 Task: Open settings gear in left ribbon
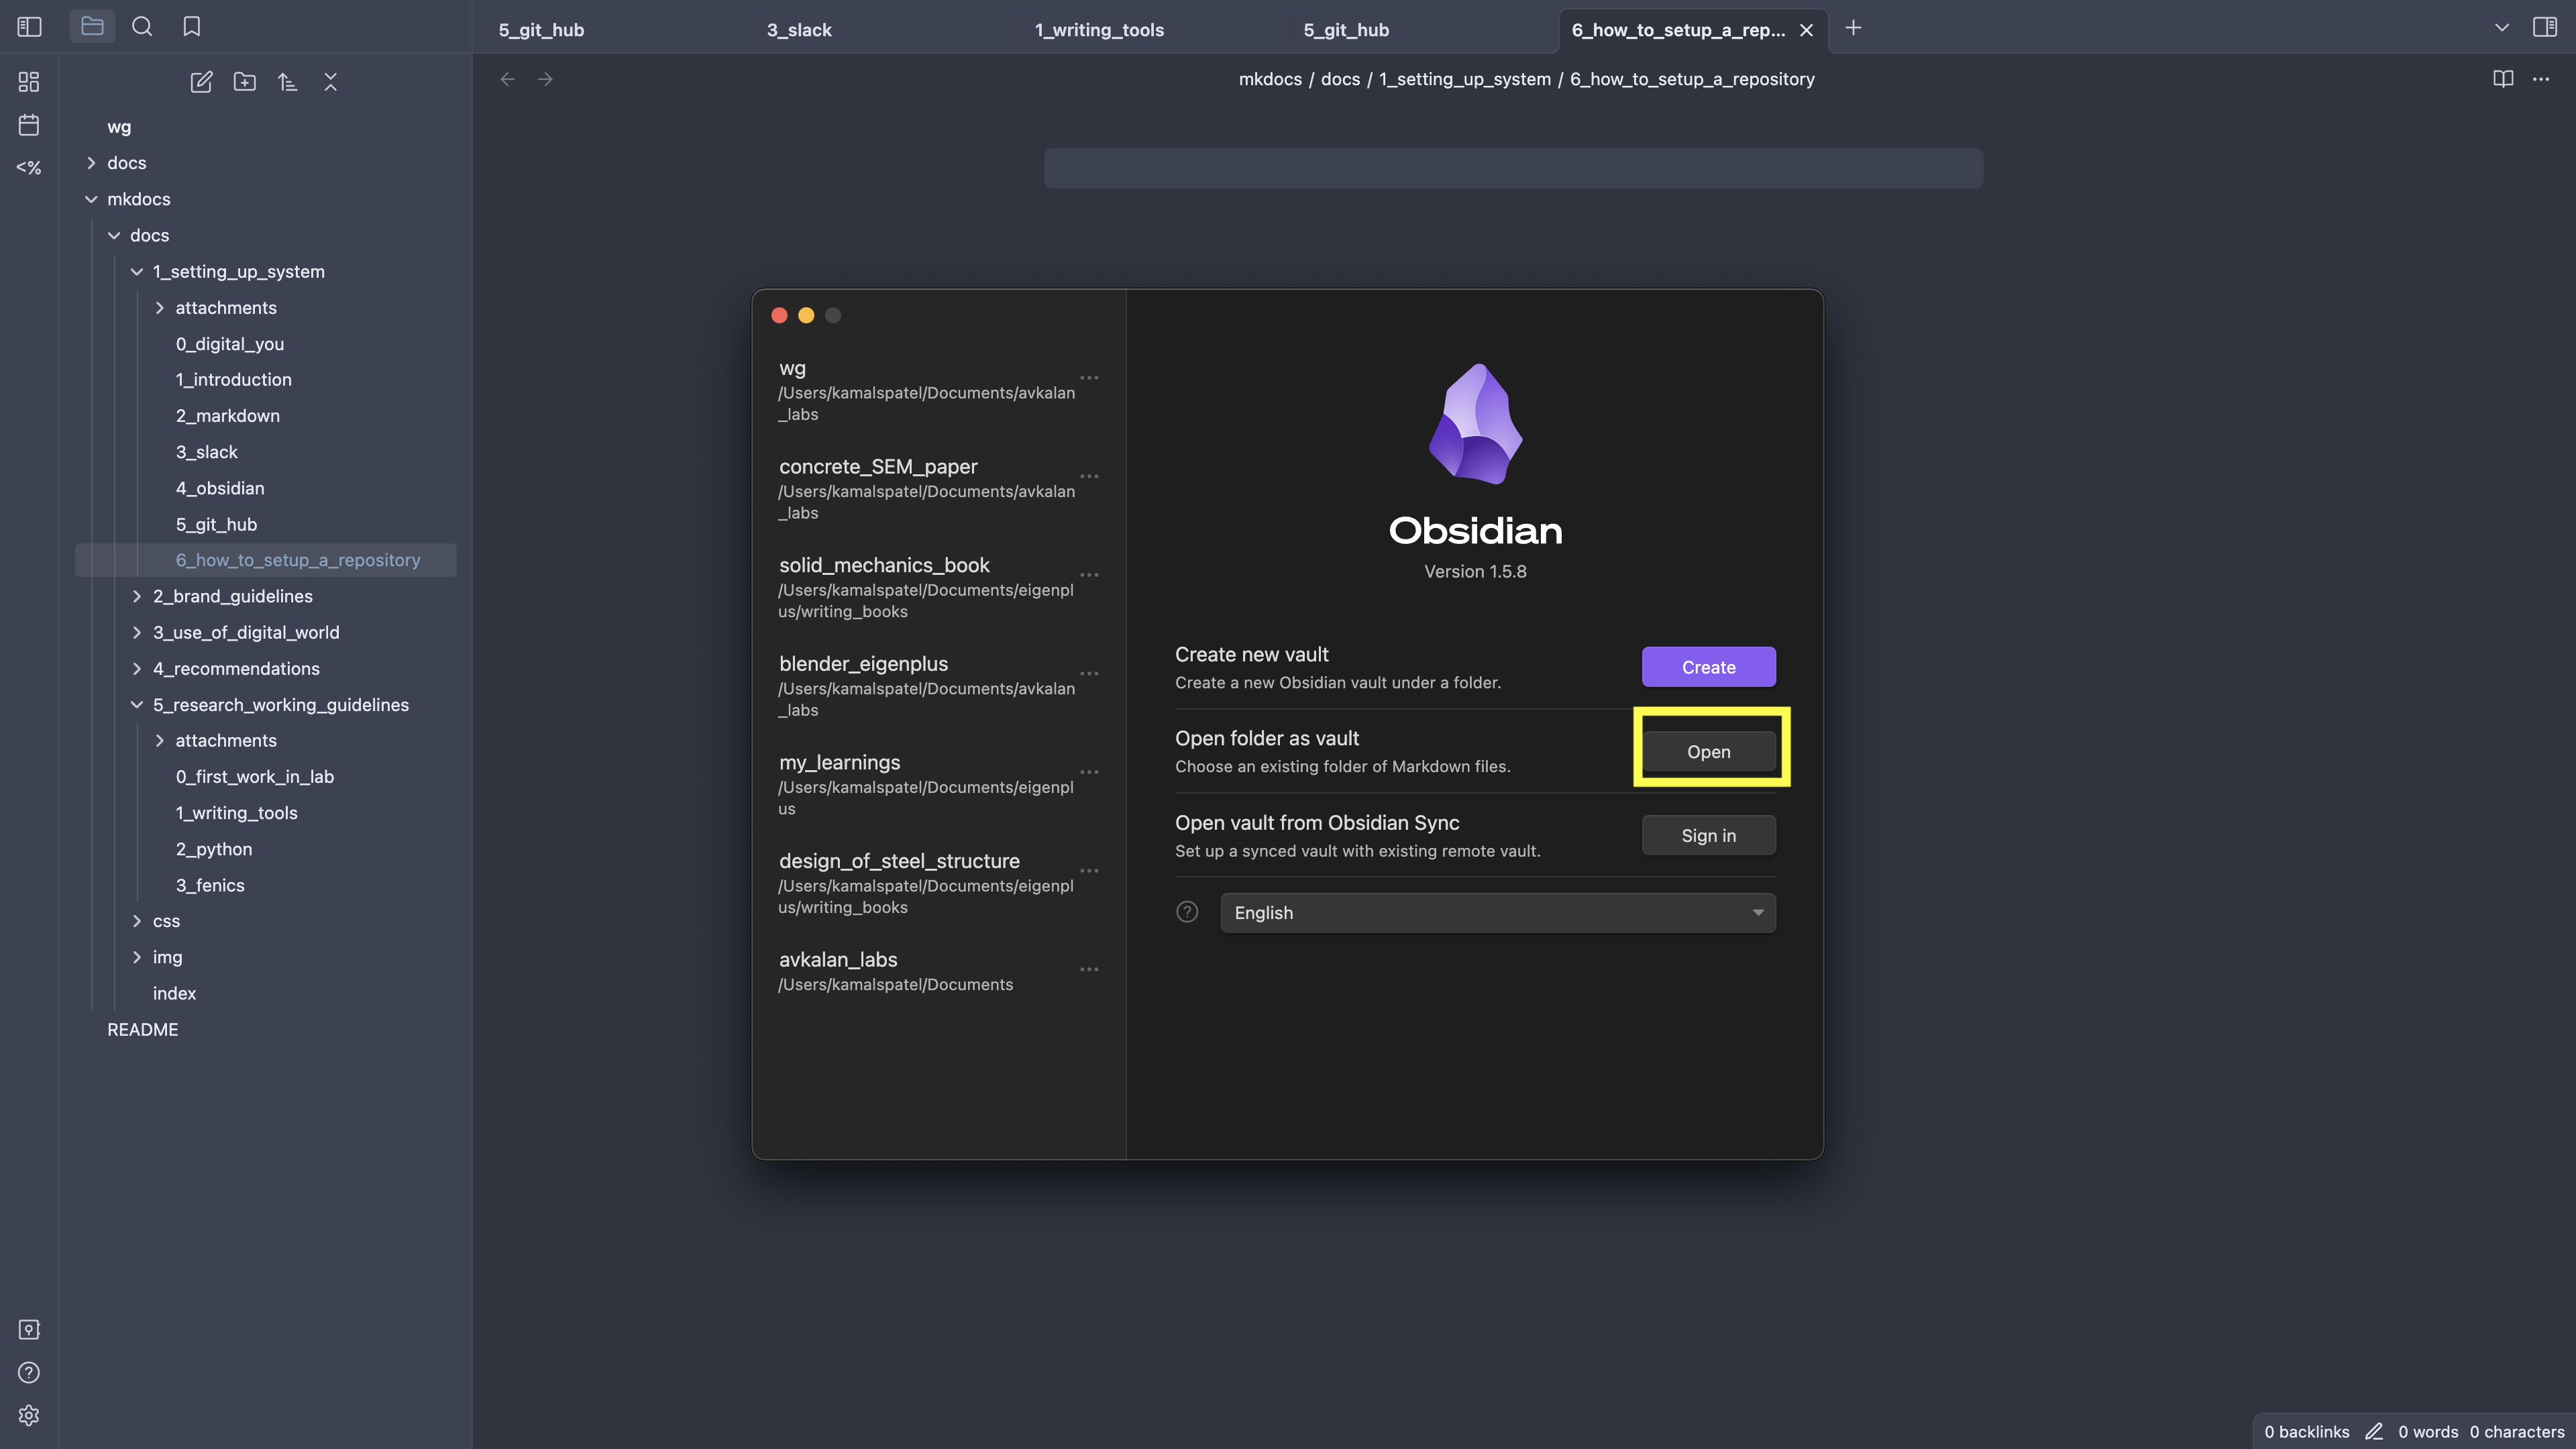pos(29,1415)
